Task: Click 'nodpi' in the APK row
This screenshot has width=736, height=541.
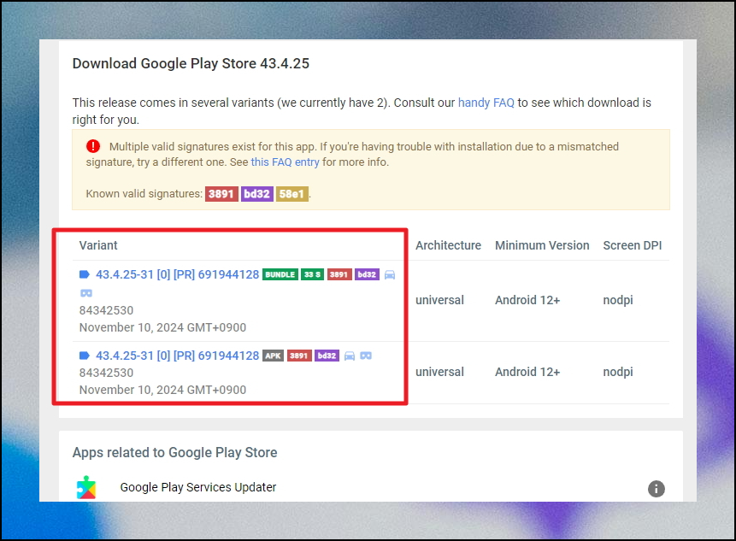Action: click(618, 372)
